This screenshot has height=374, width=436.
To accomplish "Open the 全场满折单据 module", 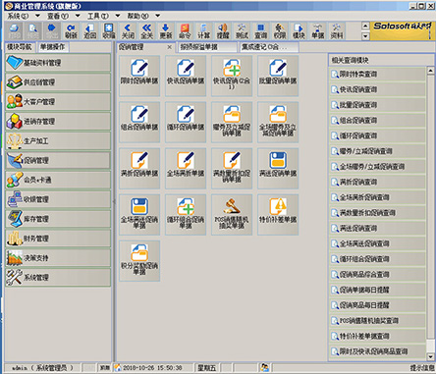I will (x=186, y=168).
